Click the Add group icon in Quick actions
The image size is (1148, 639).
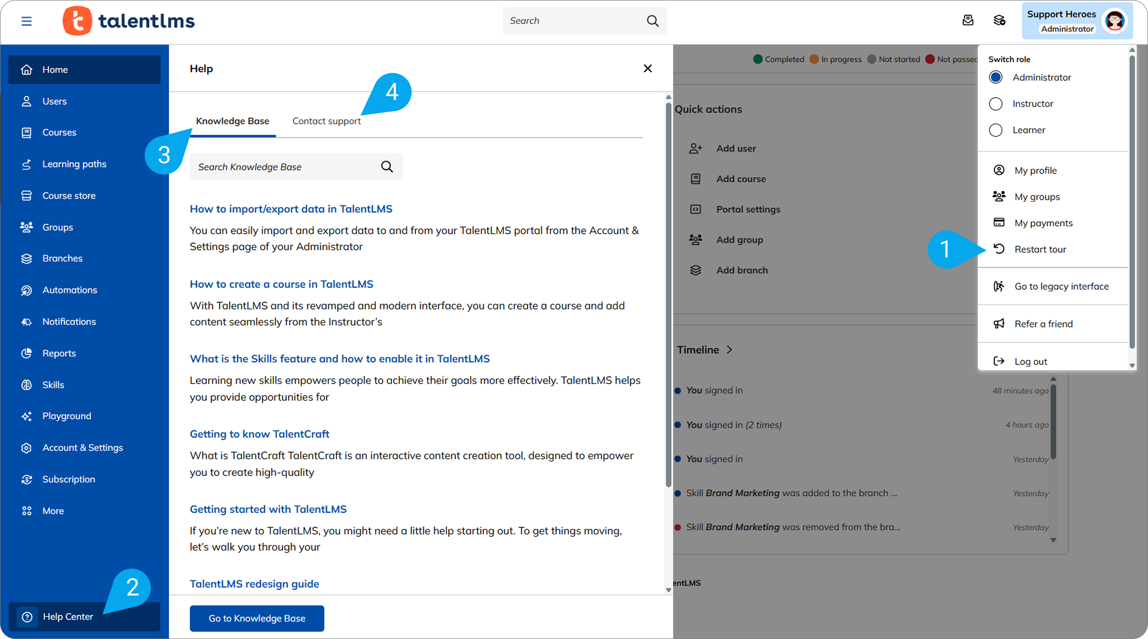(696, 240)
